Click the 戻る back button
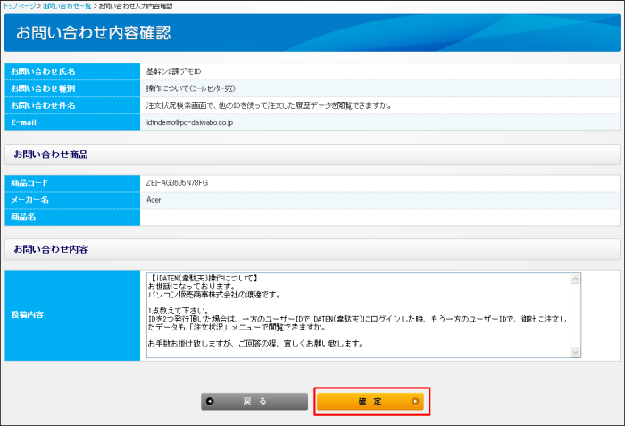625x426 pixels. (254, 402)
